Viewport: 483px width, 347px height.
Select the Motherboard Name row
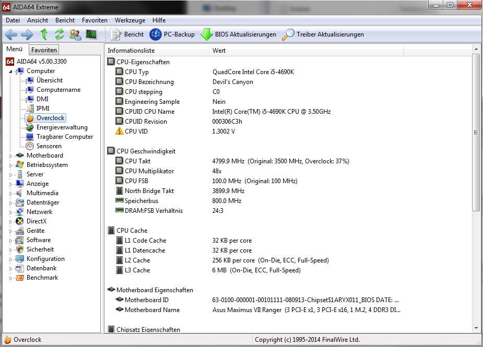pos(257,310)
